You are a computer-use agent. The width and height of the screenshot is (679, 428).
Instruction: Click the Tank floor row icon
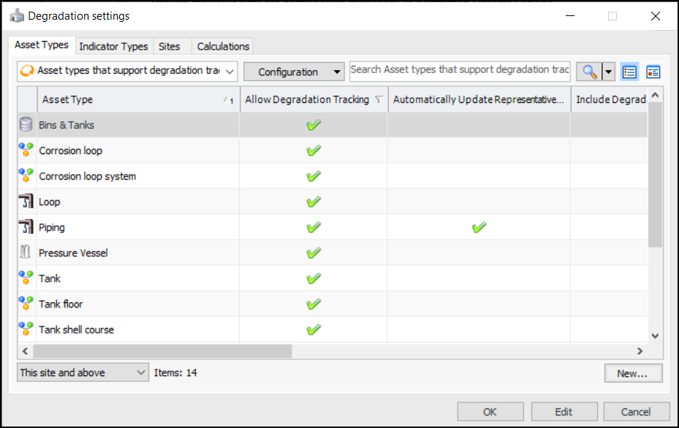27,304
